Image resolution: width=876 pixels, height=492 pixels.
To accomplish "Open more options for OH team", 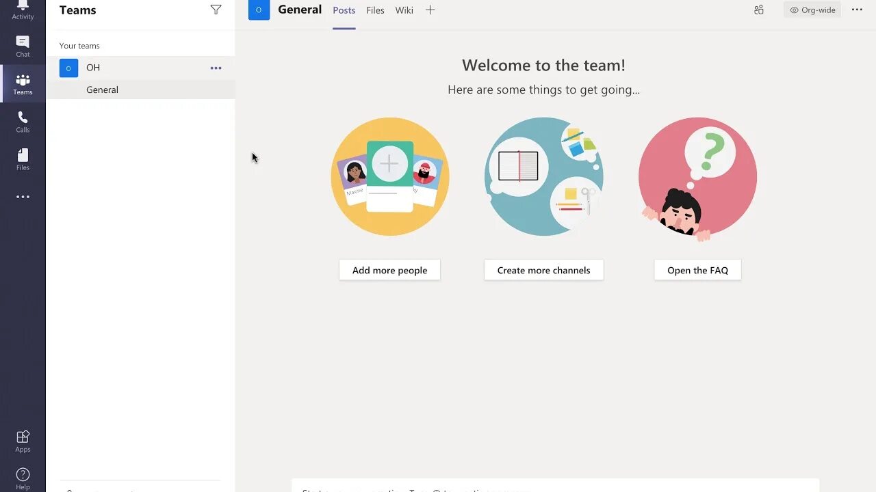I will (x=216, y=68).
